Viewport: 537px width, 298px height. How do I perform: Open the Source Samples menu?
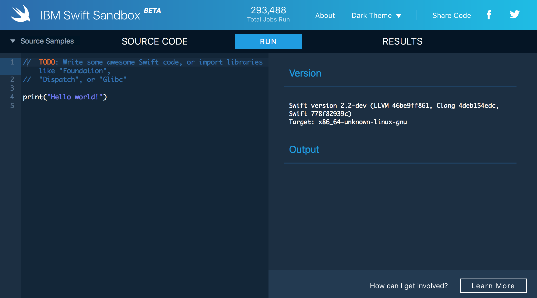click(47, 41)
